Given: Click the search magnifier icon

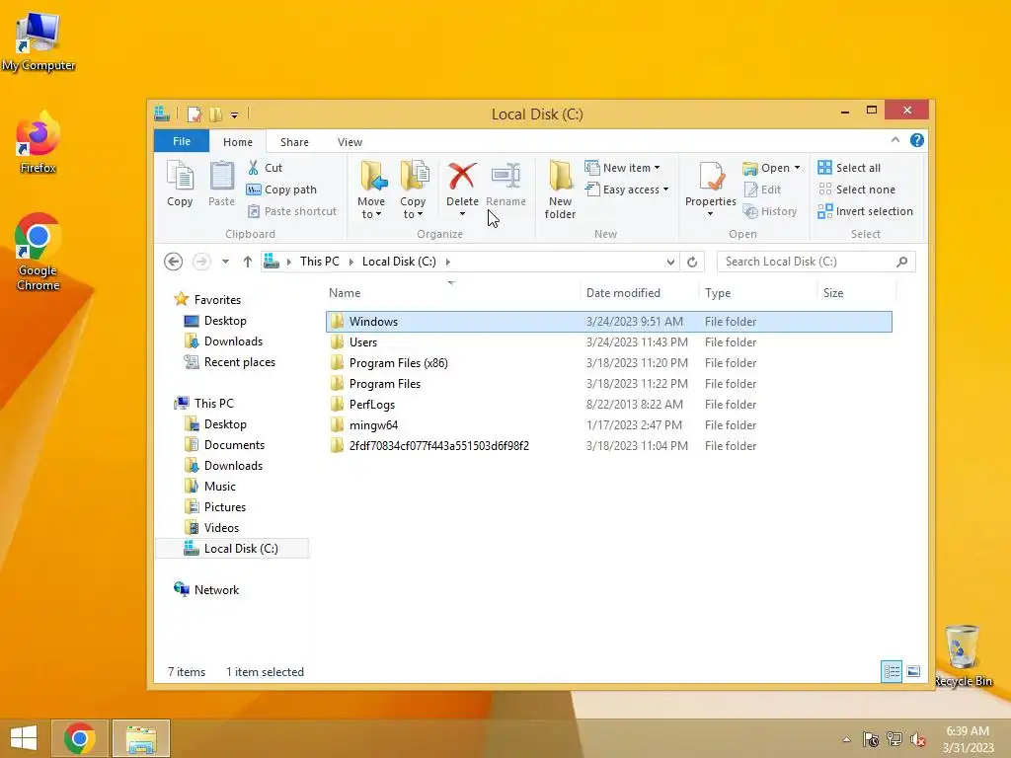Looking at the screenshot, I should pos(902,262).
